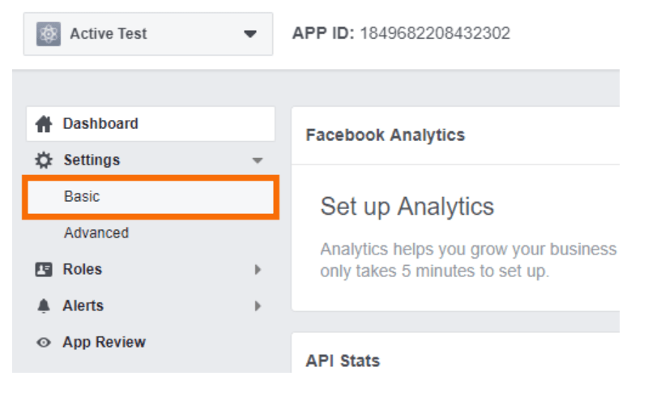Open the Dashboard menu item

pyautogui.click(x=151, y=124)
